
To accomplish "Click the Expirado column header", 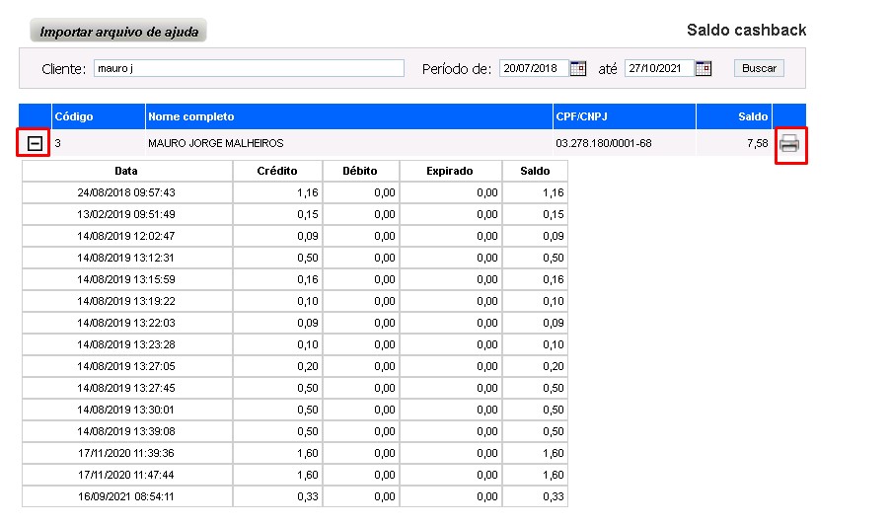I will pos(450,171).
